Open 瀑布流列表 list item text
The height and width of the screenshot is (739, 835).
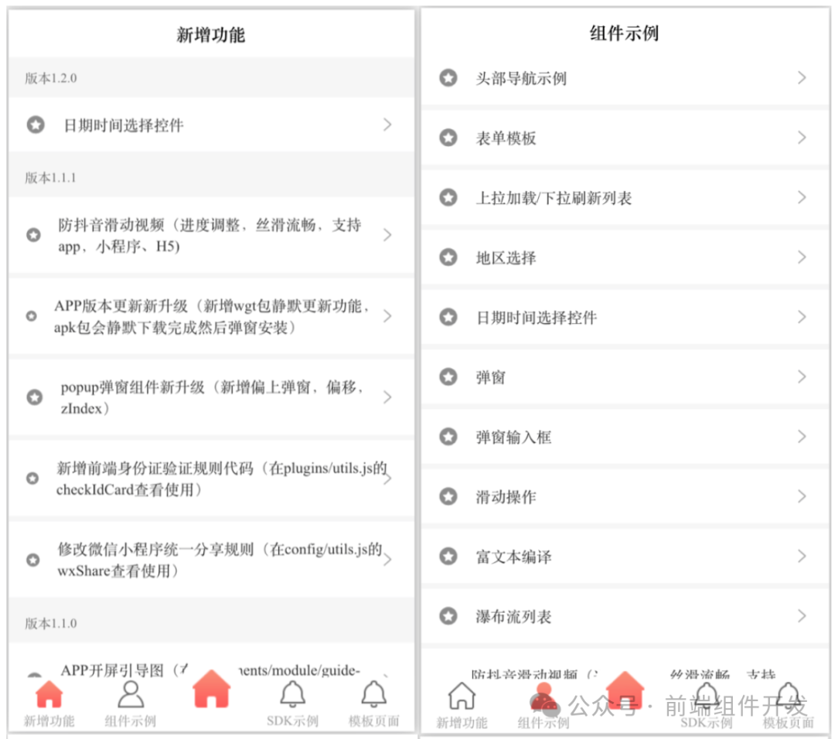point(513,617)
